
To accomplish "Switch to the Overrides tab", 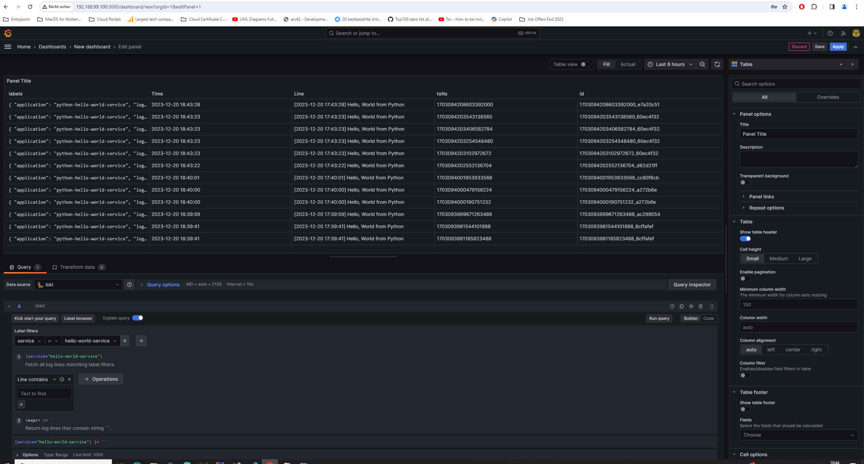I will point(827,97).
